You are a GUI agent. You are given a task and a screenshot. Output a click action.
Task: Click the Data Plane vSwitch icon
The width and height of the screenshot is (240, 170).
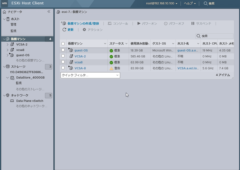click(x=12, y=101)
